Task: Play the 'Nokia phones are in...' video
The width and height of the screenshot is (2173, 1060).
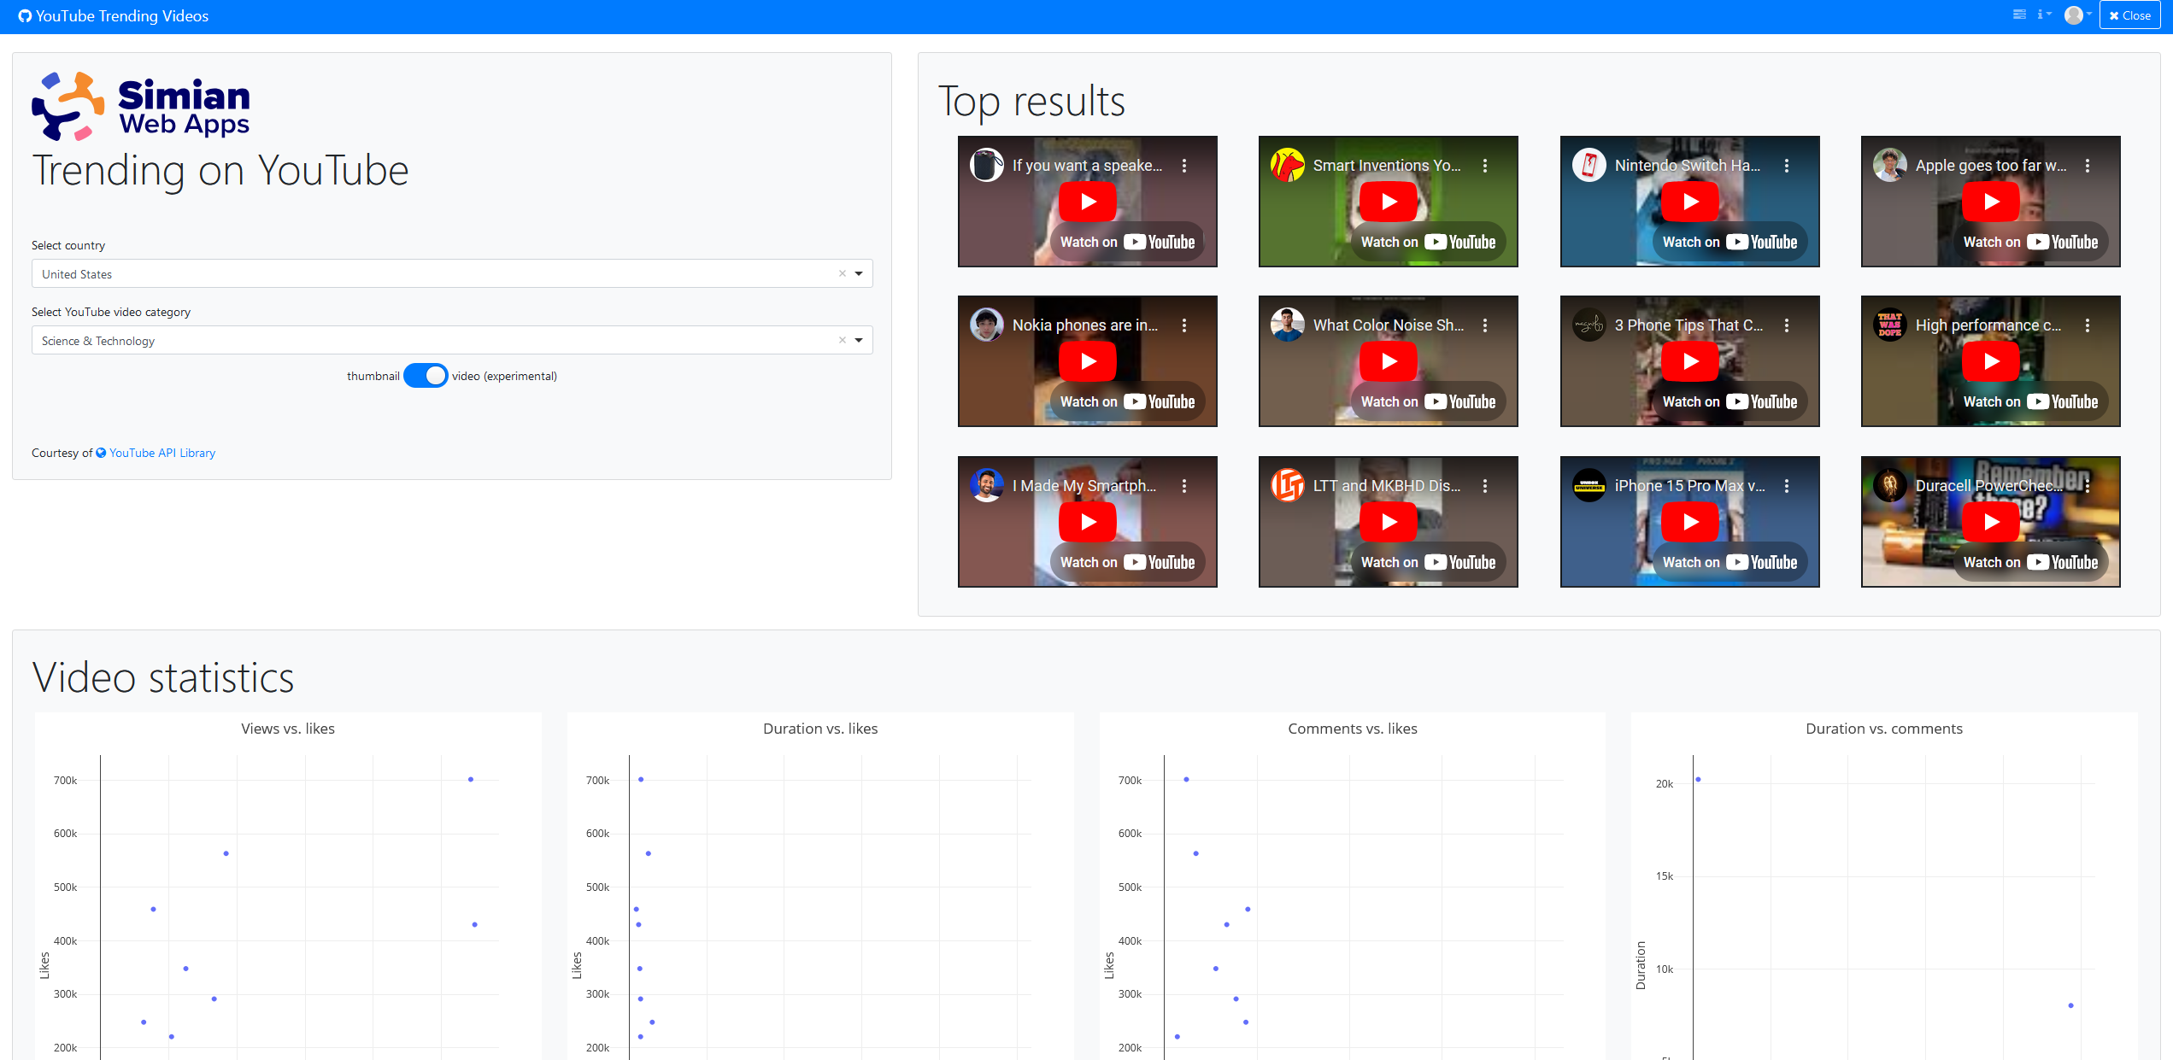Action: pyautogui.click(x=1088, y=362)
